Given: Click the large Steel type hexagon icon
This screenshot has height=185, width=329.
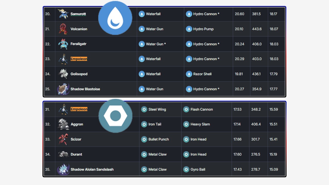Looking at the screenshot, I should point(115,116).
